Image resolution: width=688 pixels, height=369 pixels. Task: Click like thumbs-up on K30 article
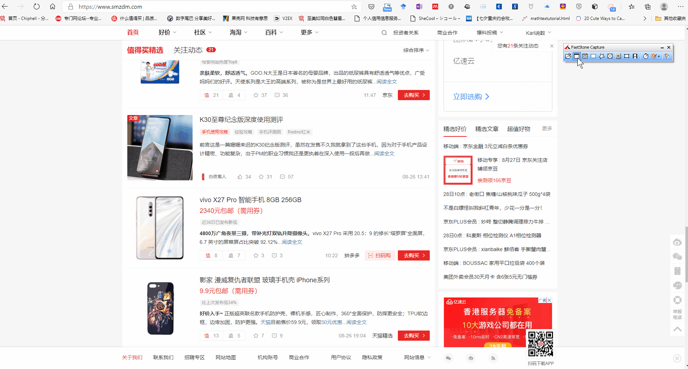240,177
